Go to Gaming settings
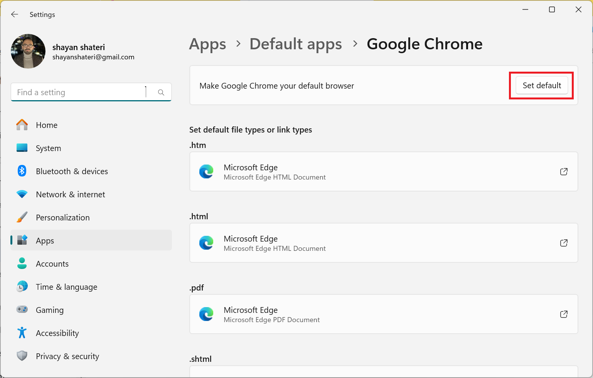Image resolution: width=593 pixels, height=378 pixels. (x=91, y=310)
